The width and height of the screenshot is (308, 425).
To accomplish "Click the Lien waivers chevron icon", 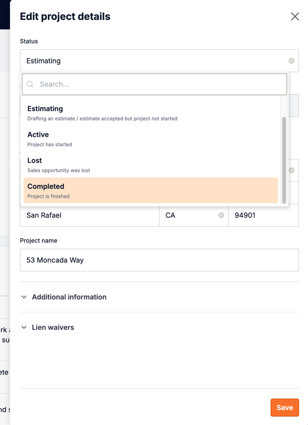I will (x=24, y=327).
